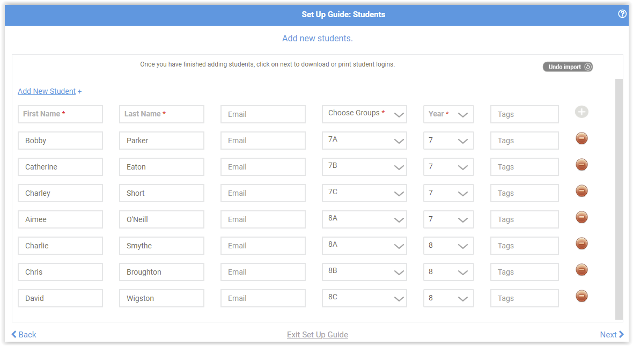Open the year dropdown for Aimee O'Neill
The width and height of the screenshot is (633, 346).
coord(448,219)
